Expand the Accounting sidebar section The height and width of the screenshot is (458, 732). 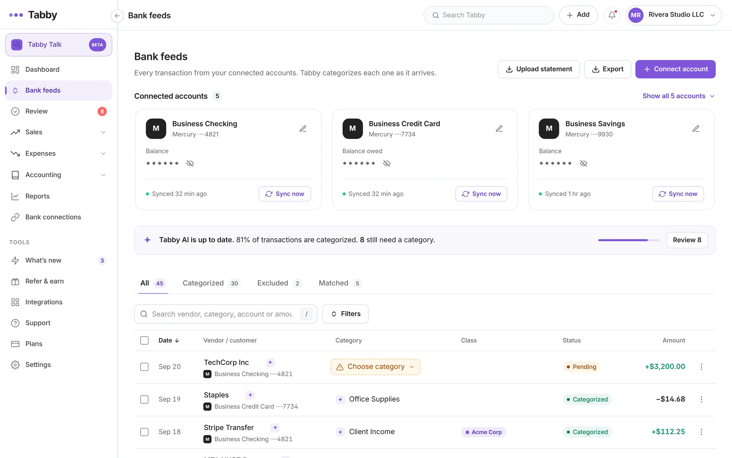[x=59, y=175]
